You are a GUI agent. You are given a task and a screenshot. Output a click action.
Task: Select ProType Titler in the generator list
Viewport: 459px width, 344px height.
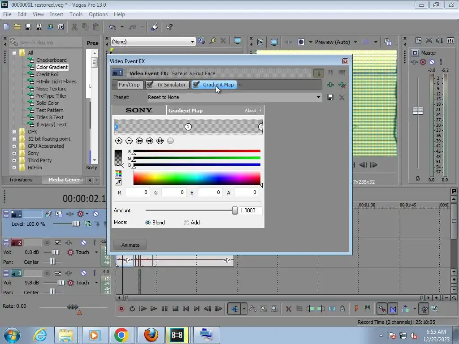51,96
